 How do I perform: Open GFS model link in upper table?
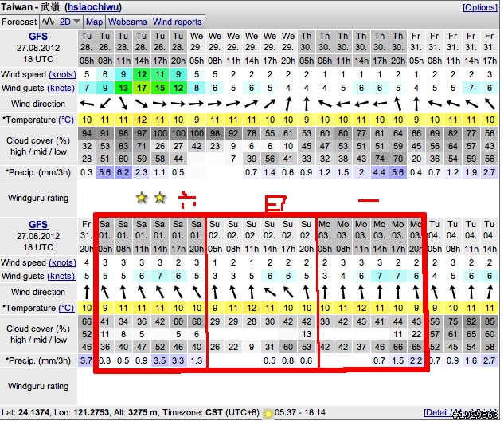pos(38,37)
